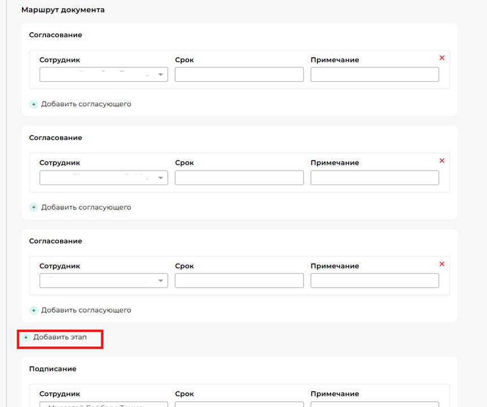Click the Срок field in second stage

[239, 178]
